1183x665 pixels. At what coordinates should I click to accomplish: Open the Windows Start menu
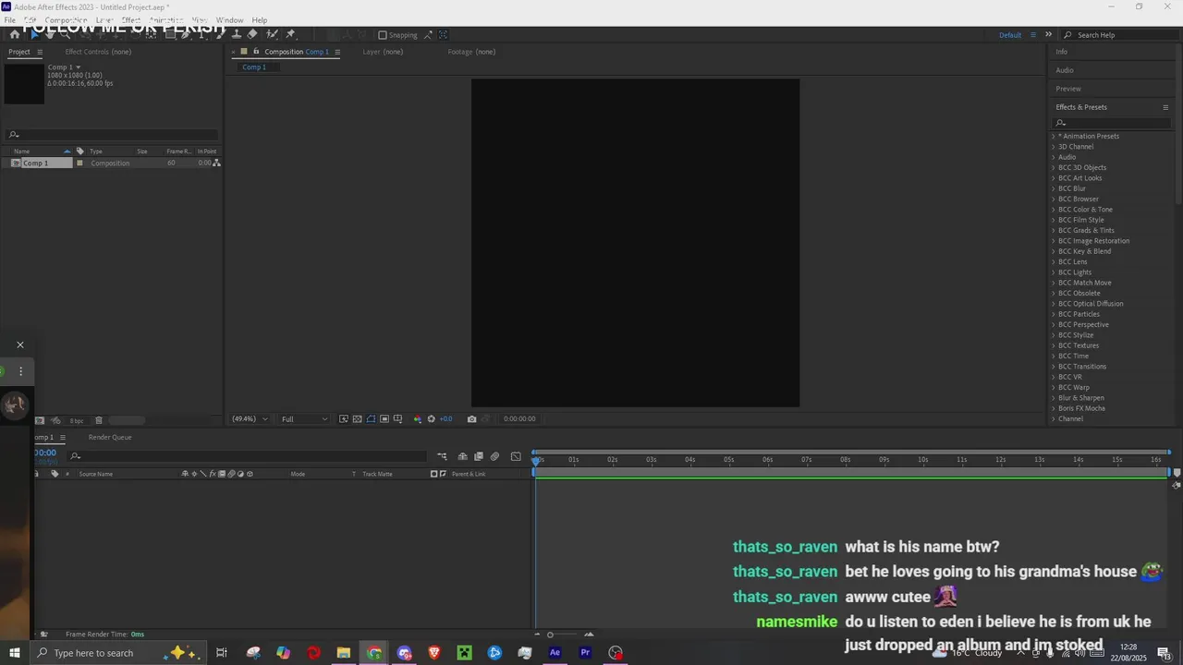point(15,653)
